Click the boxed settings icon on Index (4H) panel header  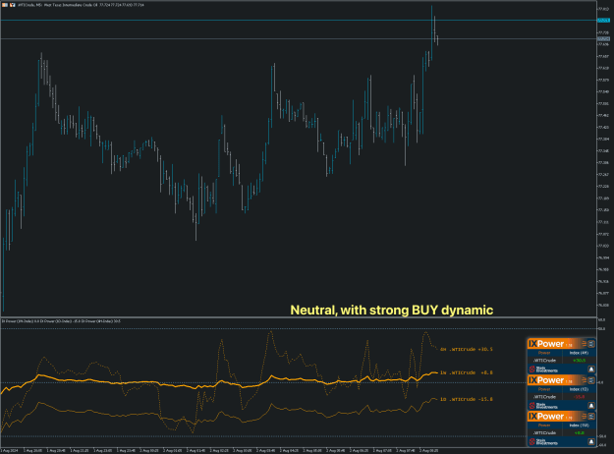[x=591, y=344]
